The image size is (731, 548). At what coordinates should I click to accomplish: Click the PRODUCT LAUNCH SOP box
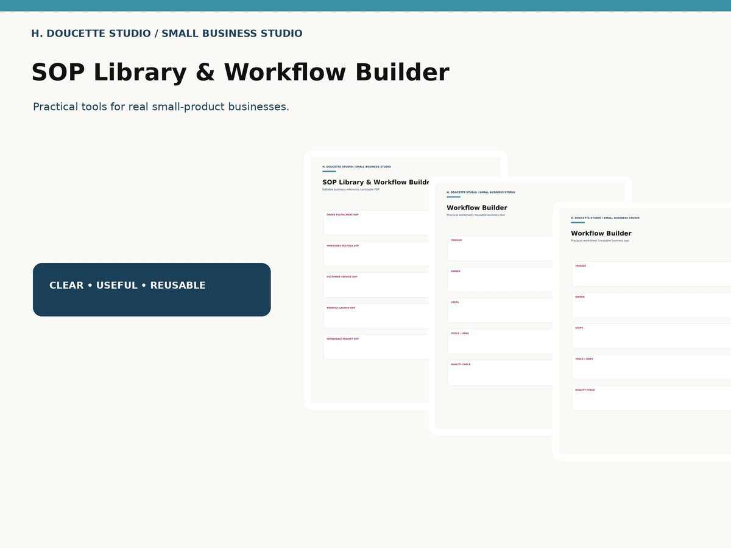pyautogui.click(x=376, y=316)
